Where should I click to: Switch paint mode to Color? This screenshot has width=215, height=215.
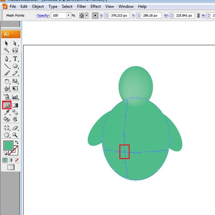point(5,160)
